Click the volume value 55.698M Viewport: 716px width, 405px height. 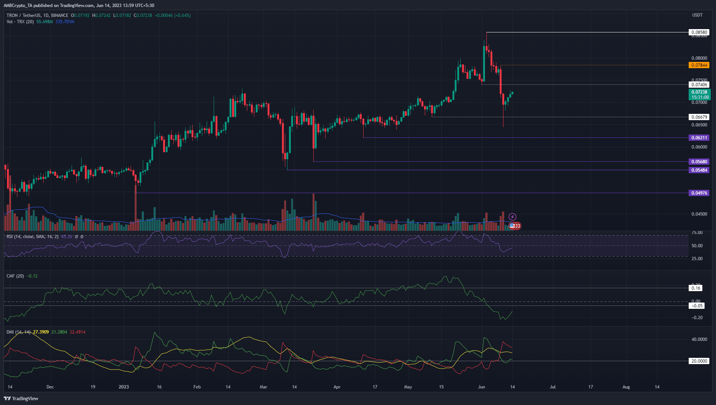(x=45, y=22)
